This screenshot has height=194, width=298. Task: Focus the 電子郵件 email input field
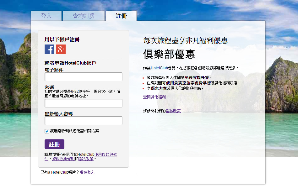[x=83, y=76]
